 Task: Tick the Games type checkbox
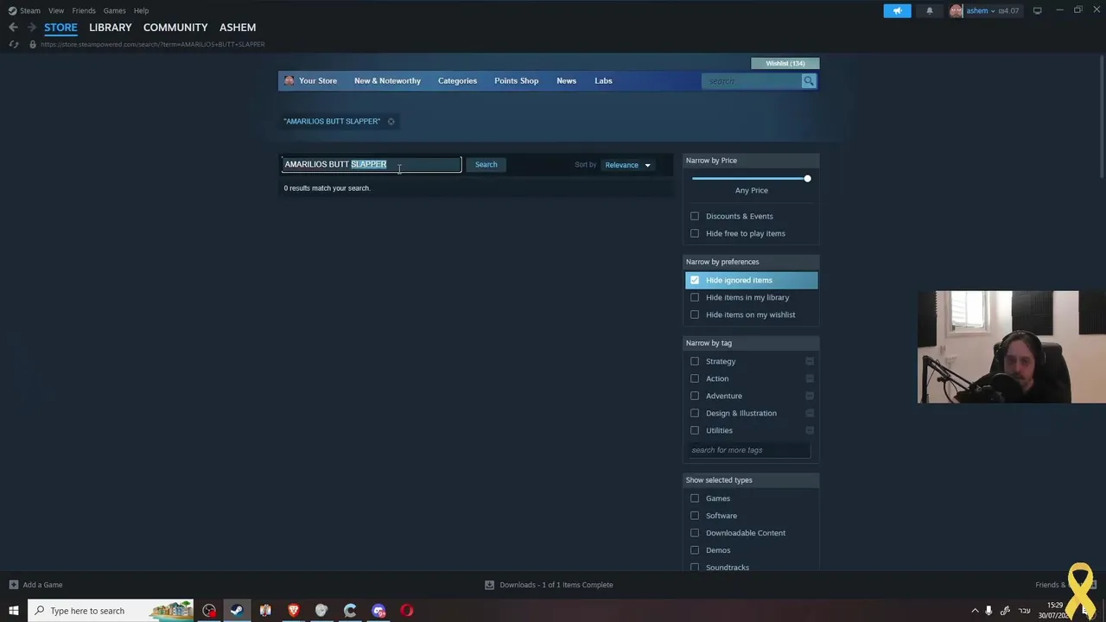coord(695,498)
